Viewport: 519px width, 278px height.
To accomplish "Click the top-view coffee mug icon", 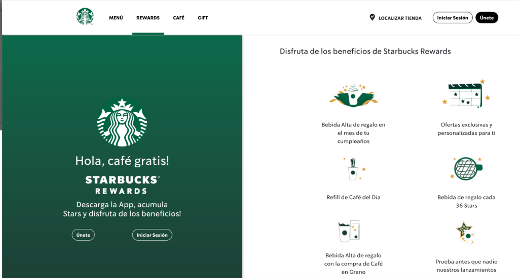I will pos(466,168).
